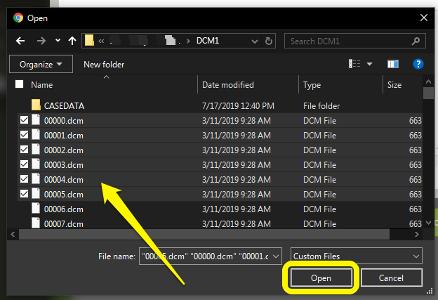The image size is (438, 300).
Task: Uncheck the 00003.dcm checkbox
Action: [25, 164]
